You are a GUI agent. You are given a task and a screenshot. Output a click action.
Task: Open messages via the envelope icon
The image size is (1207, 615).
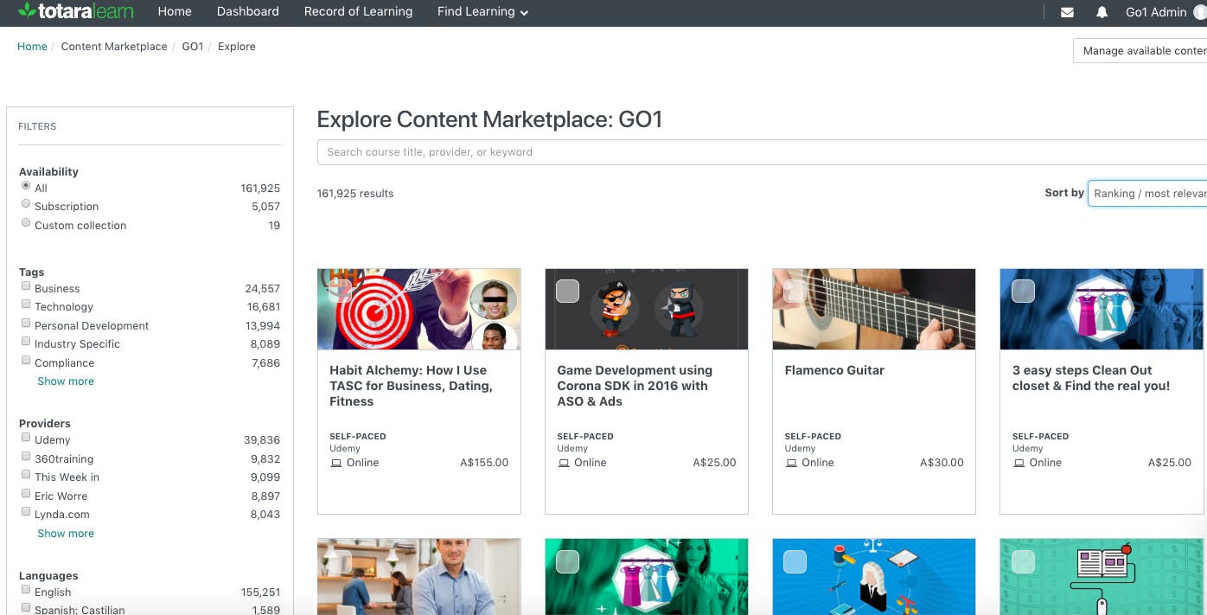(x=1067, y=12)
